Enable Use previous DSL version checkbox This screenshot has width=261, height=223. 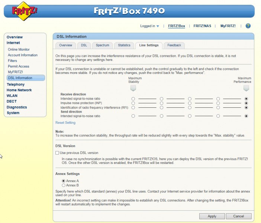pos(57,153)
